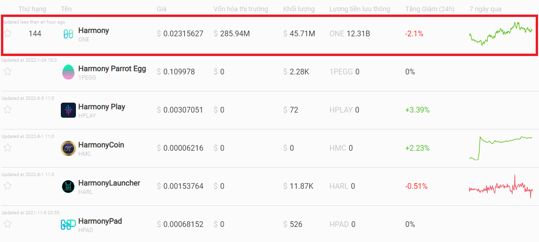Screen dimensions: 539x242
Task: Star HarmonyLauncher as favorite
Action: pyautogui.click(x=8, y=186)
